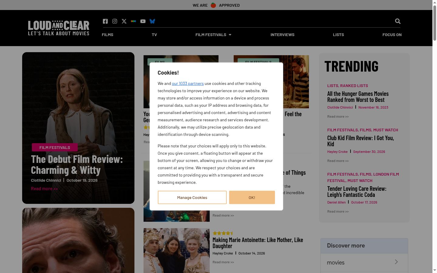Click Read more under Club Kid review

click(x=338, y=161)
